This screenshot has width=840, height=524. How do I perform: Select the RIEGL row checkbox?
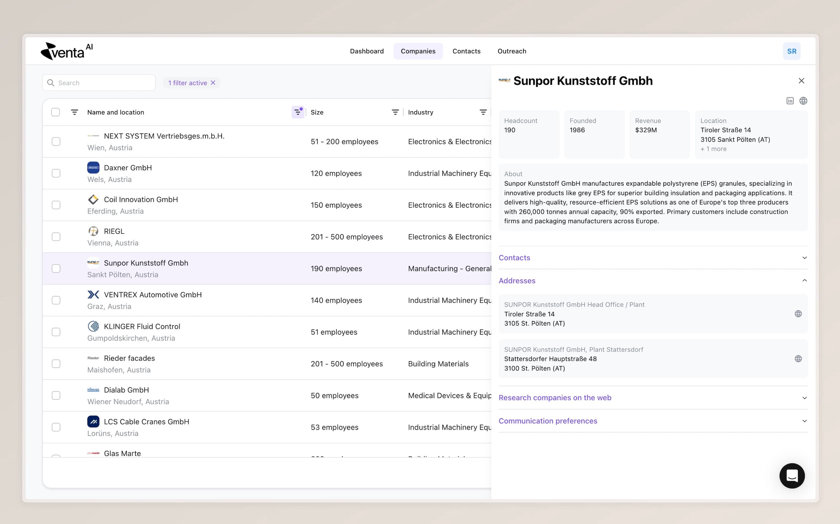56,237
